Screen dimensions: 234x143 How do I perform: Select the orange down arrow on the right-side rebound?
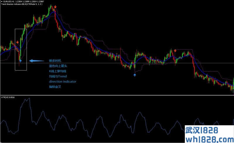point(175,51)
